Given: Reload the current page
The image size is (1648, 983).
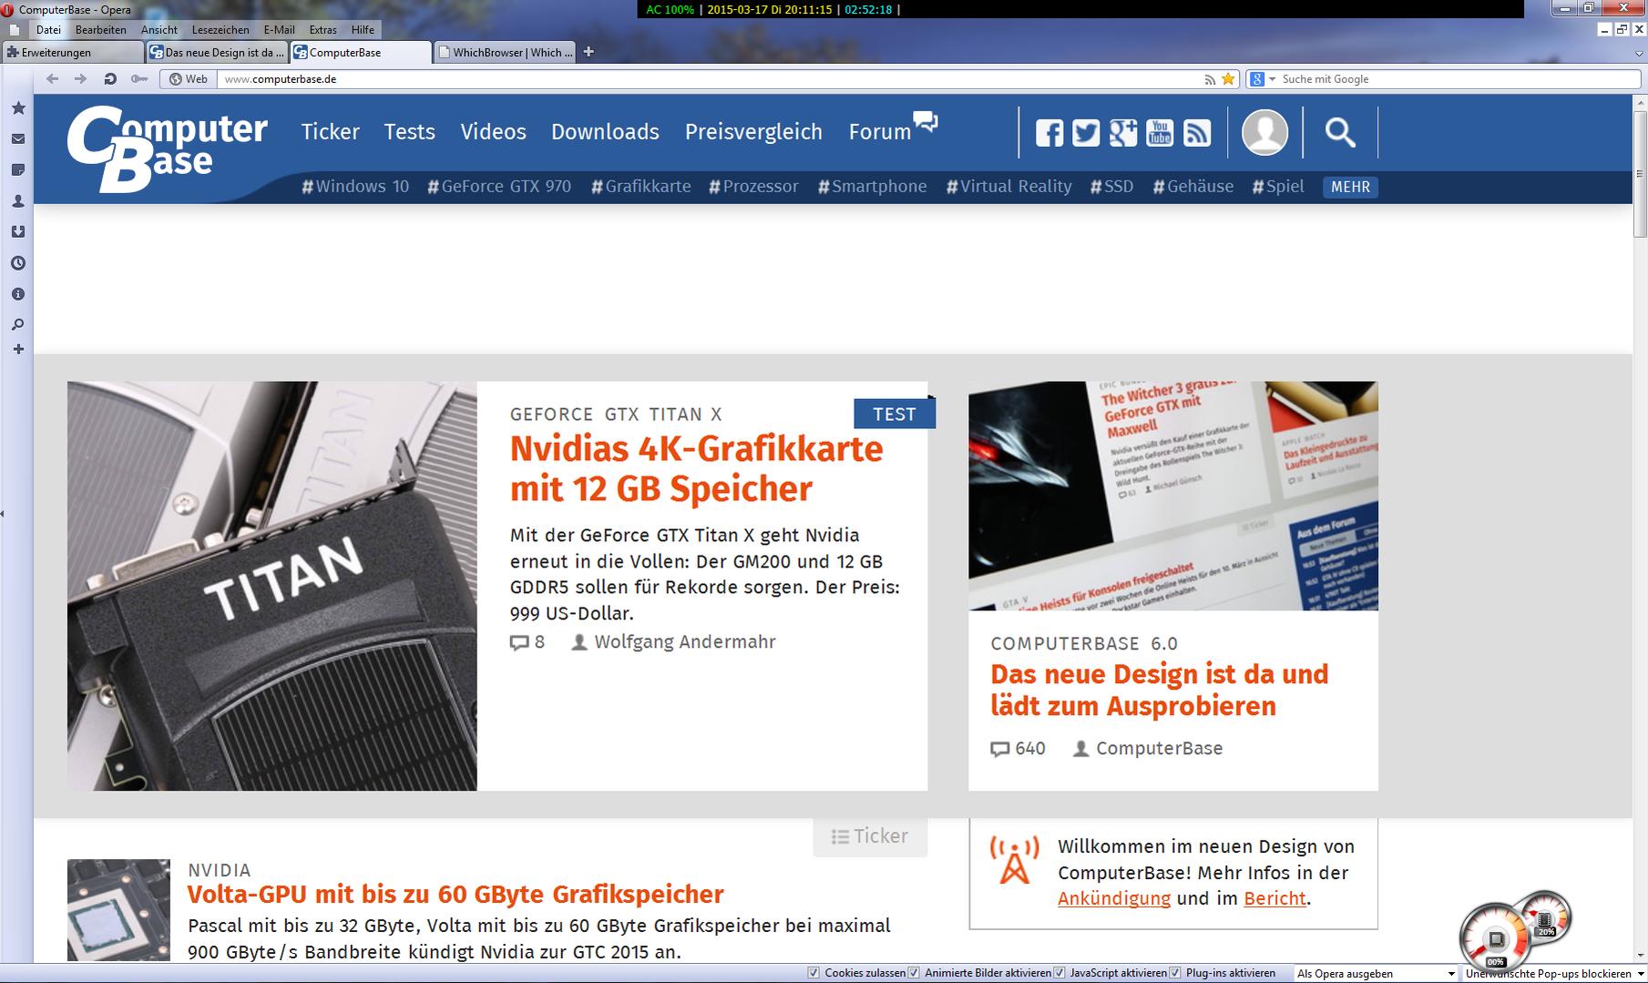Looking at the screenshot, I should click(x=110, y=79).
